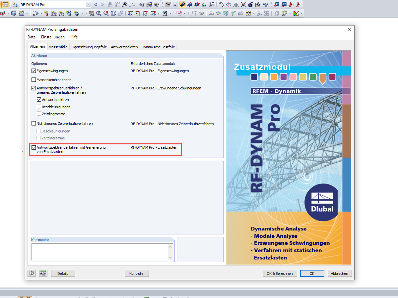Open the units and decimal places settings
The width and height of the screenshot is (398, 298).
43,273
